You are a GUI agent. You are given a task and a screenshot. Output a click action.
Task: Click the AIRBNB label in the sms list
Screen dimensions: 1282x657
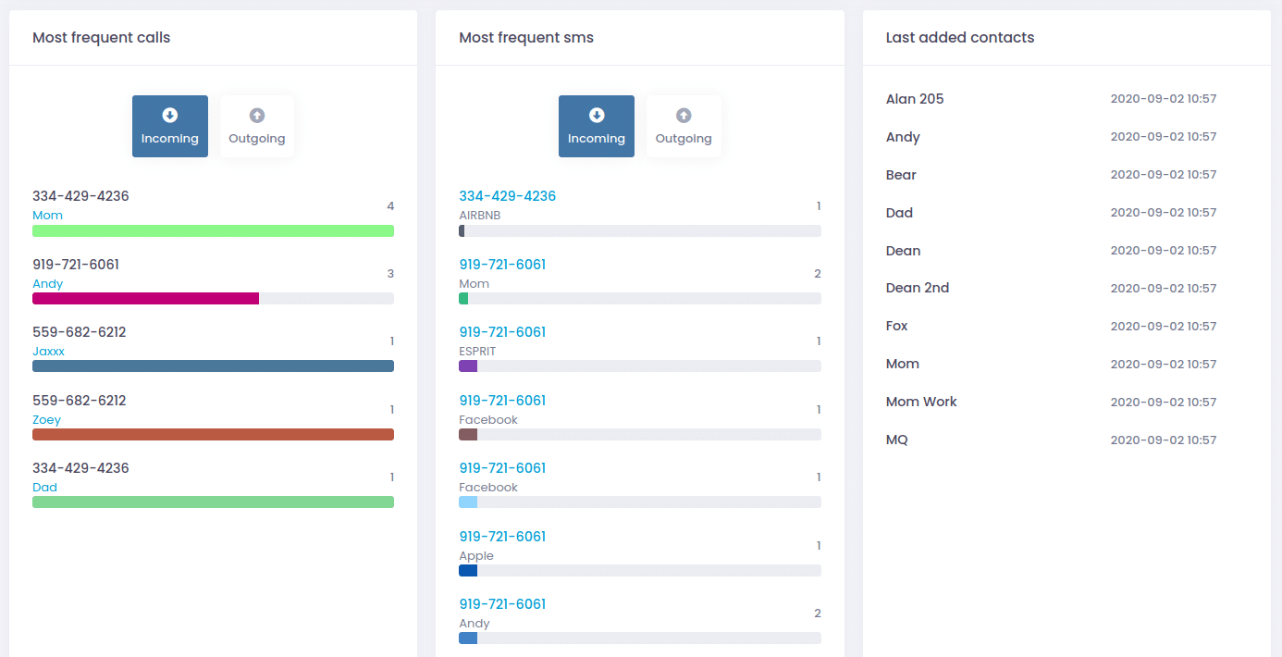point(479,216)
